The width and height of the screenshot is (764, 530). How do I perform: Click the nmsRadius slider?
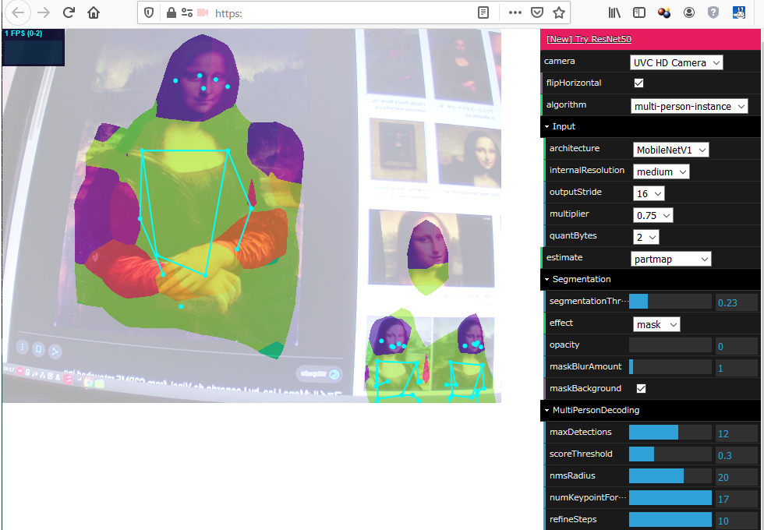coord(670,476)
